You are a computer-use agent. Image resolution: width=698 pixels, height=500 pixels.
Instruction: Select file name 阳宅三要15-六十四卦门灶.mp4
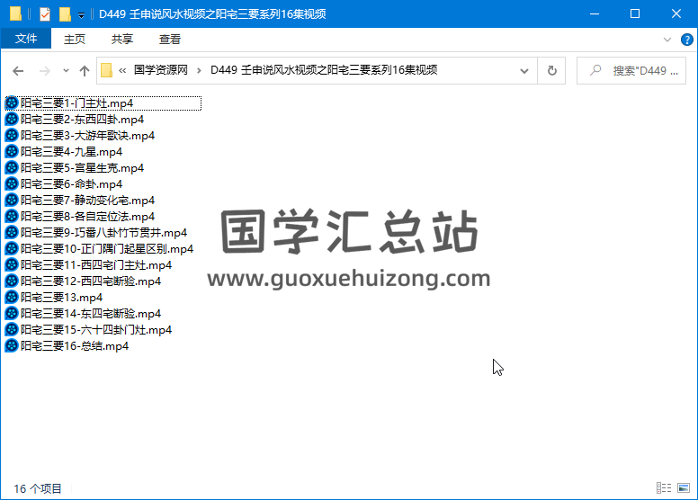95,329
